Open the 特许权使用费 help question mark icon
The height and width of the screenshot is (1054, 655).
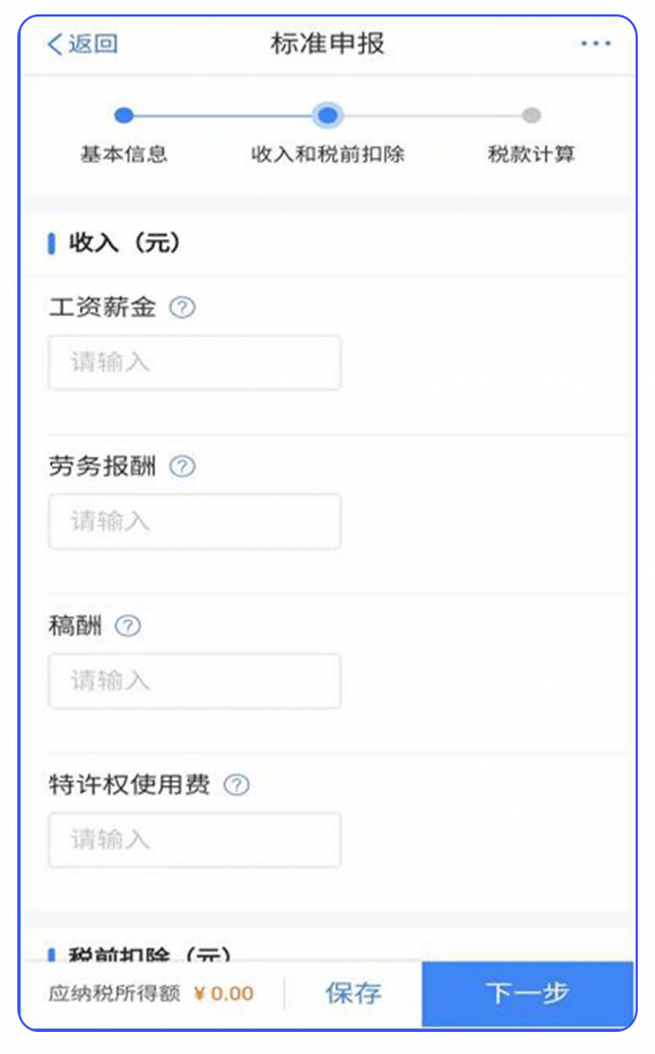click(234, 785)
